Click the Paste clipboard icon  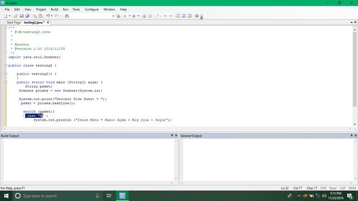40,16
